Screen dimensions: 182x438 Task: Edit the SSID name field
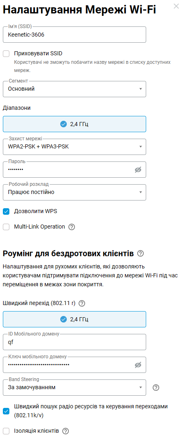coord(75,35)
